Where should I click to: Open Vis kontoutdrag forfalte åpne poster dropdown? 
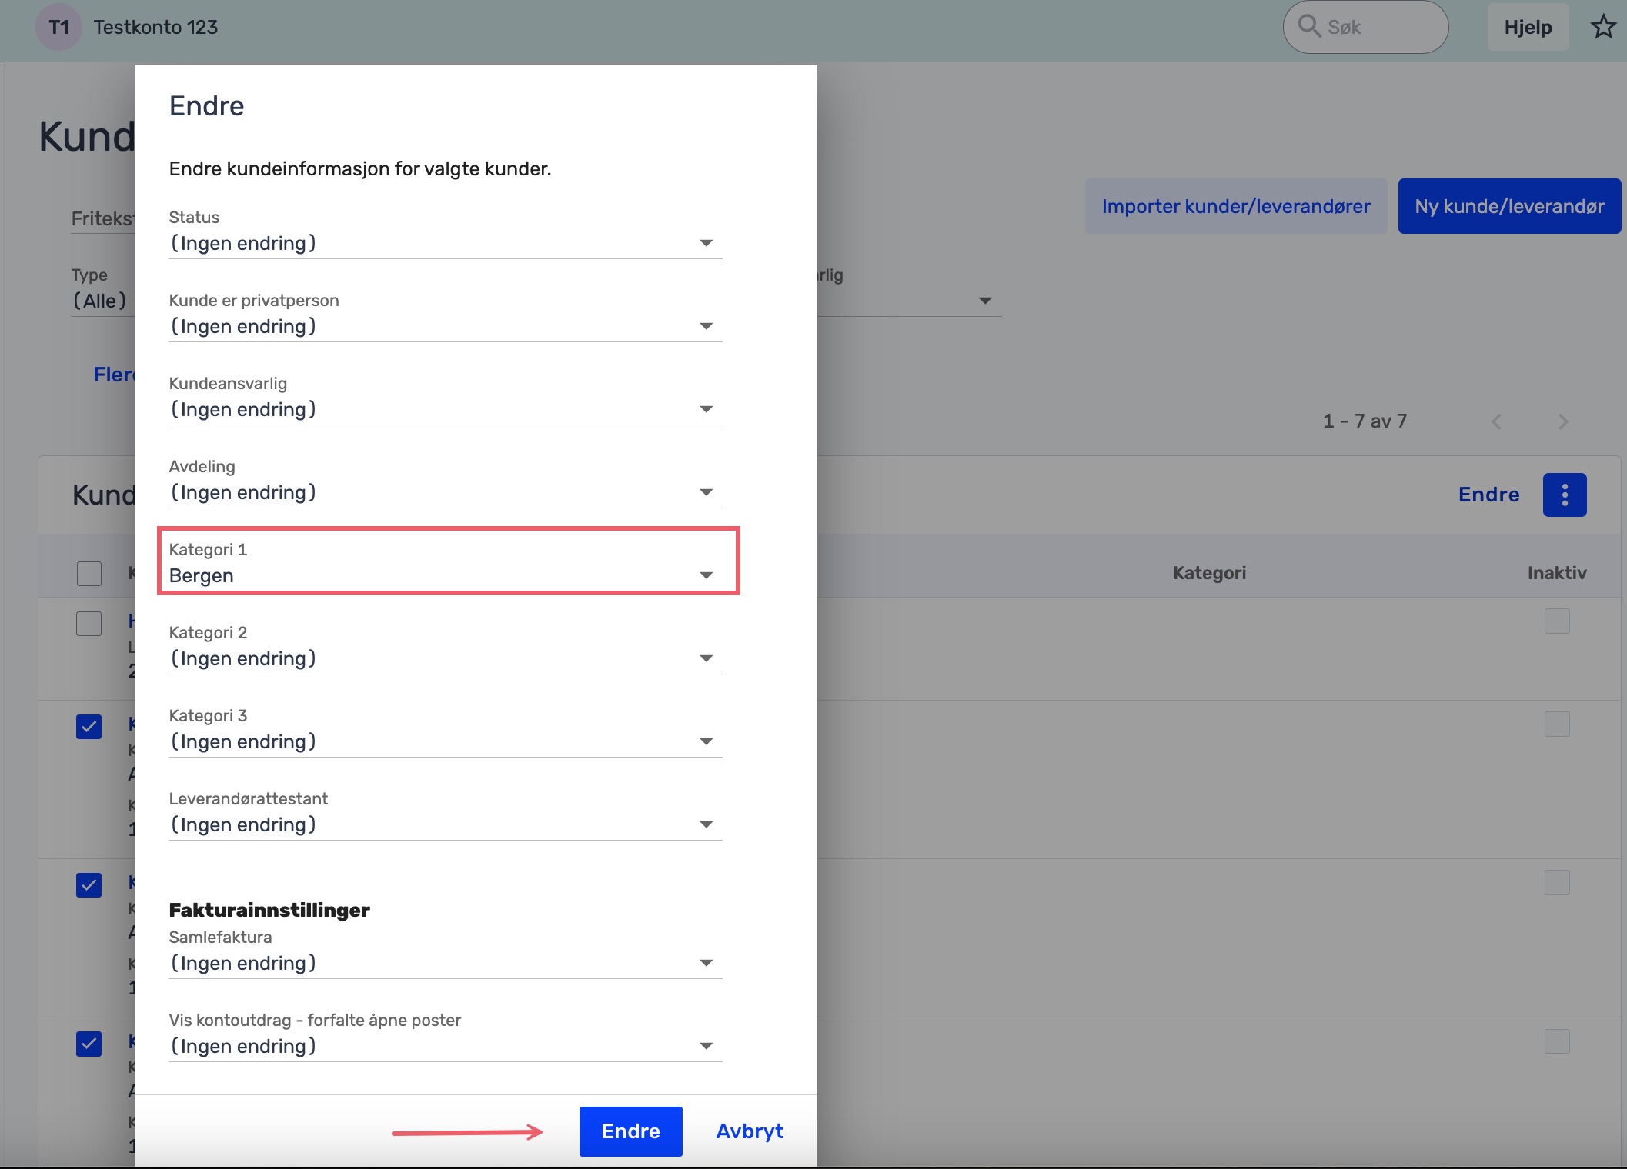(445, 1046)
